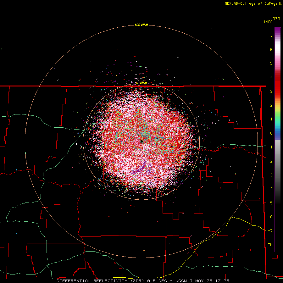Click the legend value 6
Image resolution: width=283 pixels, height=283 pixels.
pyautogui.click(x=271, y=49)
